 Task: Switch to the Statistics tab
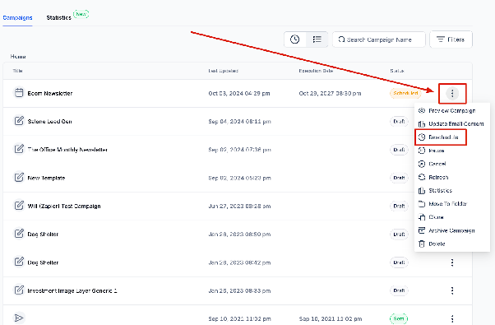58,17
